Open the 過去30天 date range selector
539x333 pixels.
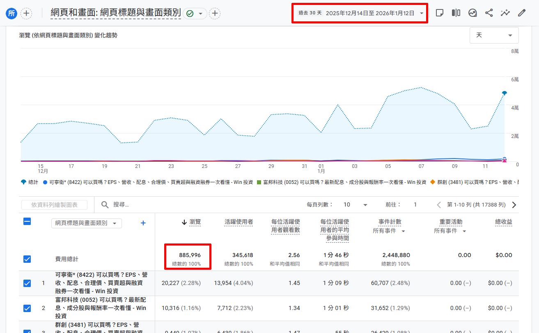[359, 13]
